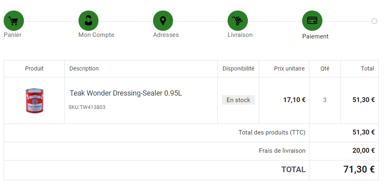The image size is (388, 190).
Task: Click the 71,30 € grand total
Action: [x=358, y=169]
